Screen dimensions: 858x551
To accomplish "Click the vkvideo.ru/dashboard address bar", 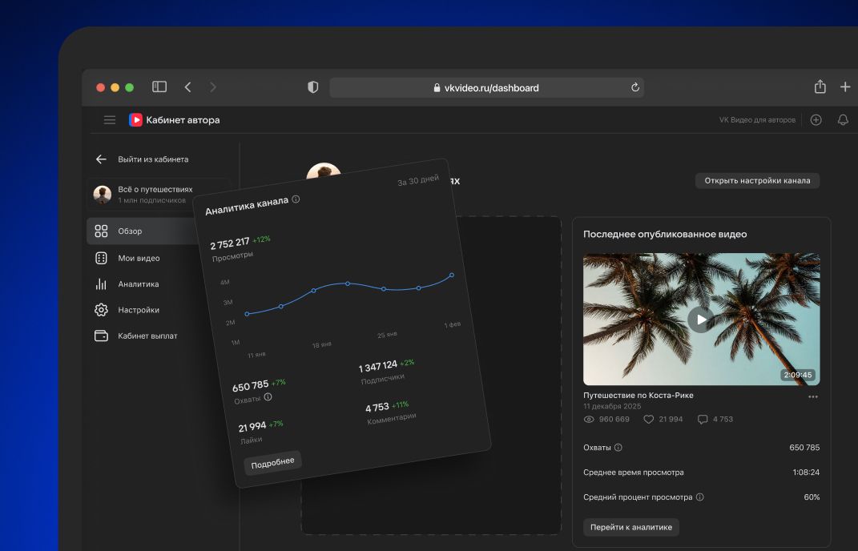I will (x=486, y=87).
